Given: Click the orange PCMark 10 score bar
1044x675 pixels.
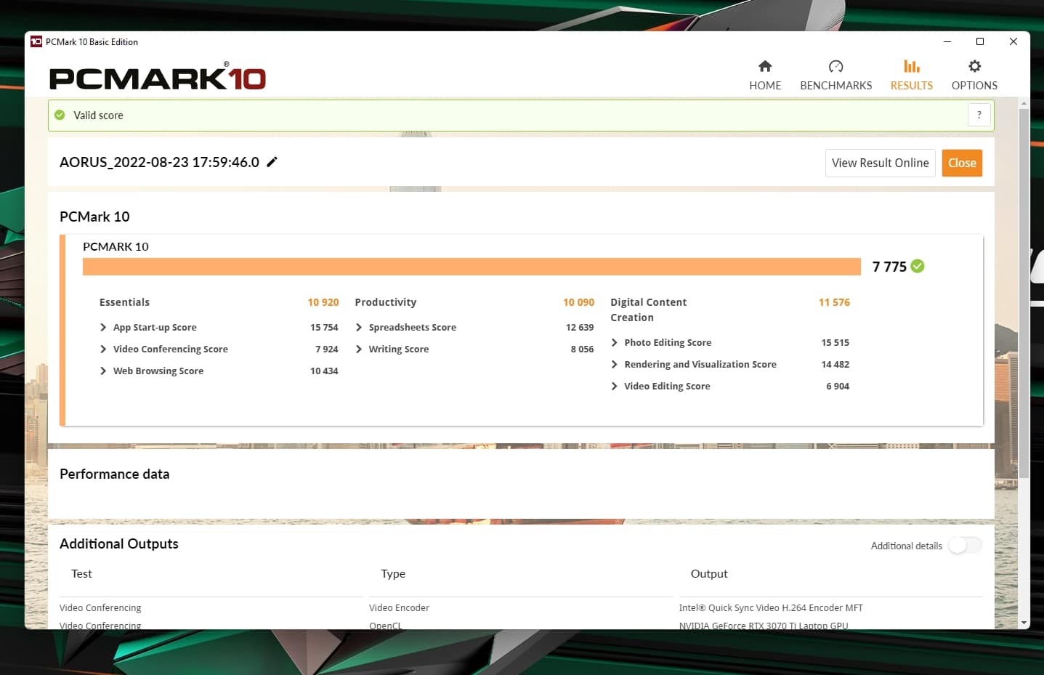Looking at the screenshot, I should pyautogui.click(x=472, y=267).
